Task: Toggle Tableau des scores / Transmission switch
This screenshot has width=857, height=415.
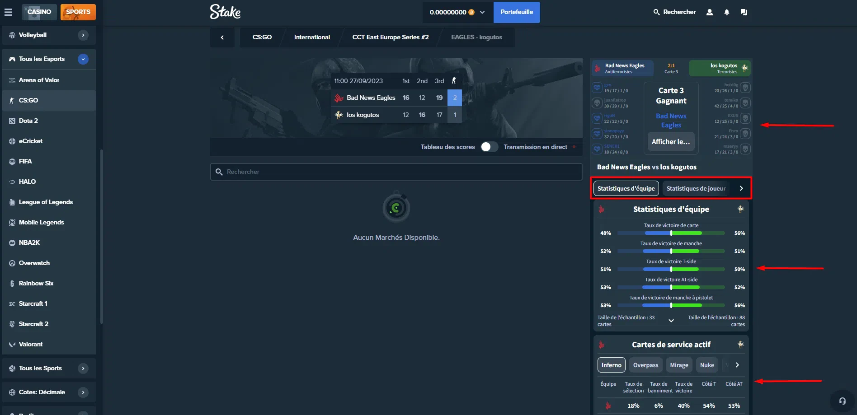Action: tap(490, 147)
